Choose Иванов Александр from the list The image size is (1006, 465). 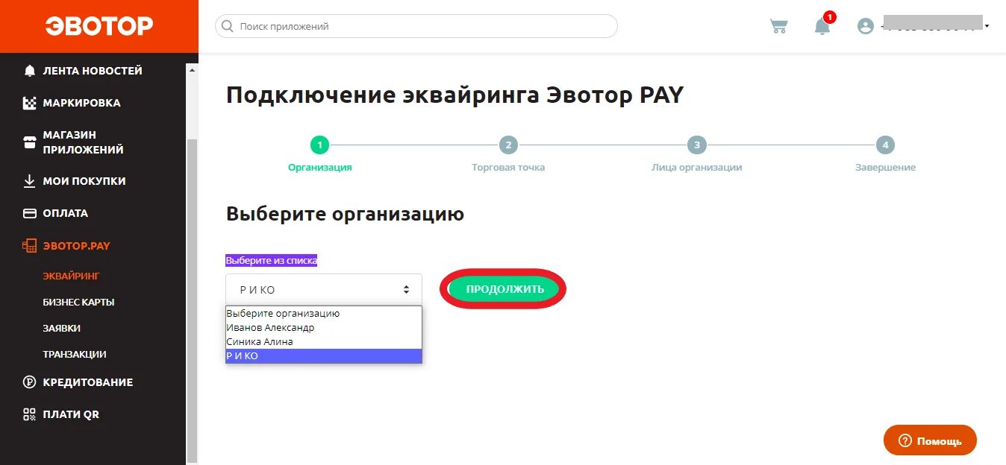coord(324,328)
